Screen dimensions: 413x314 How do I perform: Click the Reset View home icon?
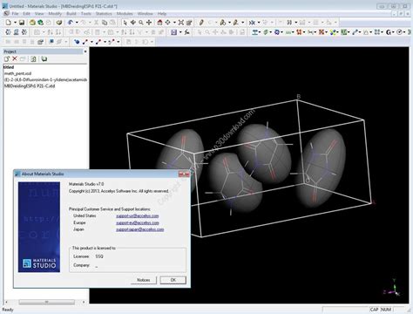(159, 23)
